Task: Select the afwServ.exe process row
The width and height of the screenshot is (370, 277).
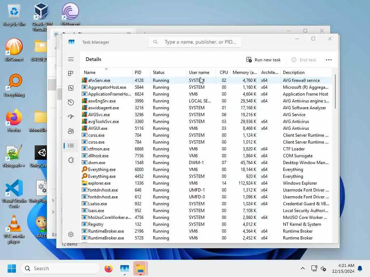Action: click(x=206, y=80)
